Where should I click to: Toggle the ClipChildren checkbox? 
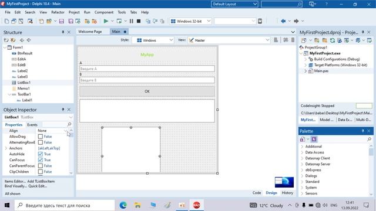pos(41,172)
